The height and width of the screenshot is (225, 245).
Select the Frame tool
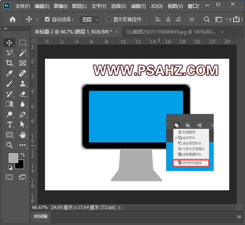pyautogui.click(x=22, y=63)
